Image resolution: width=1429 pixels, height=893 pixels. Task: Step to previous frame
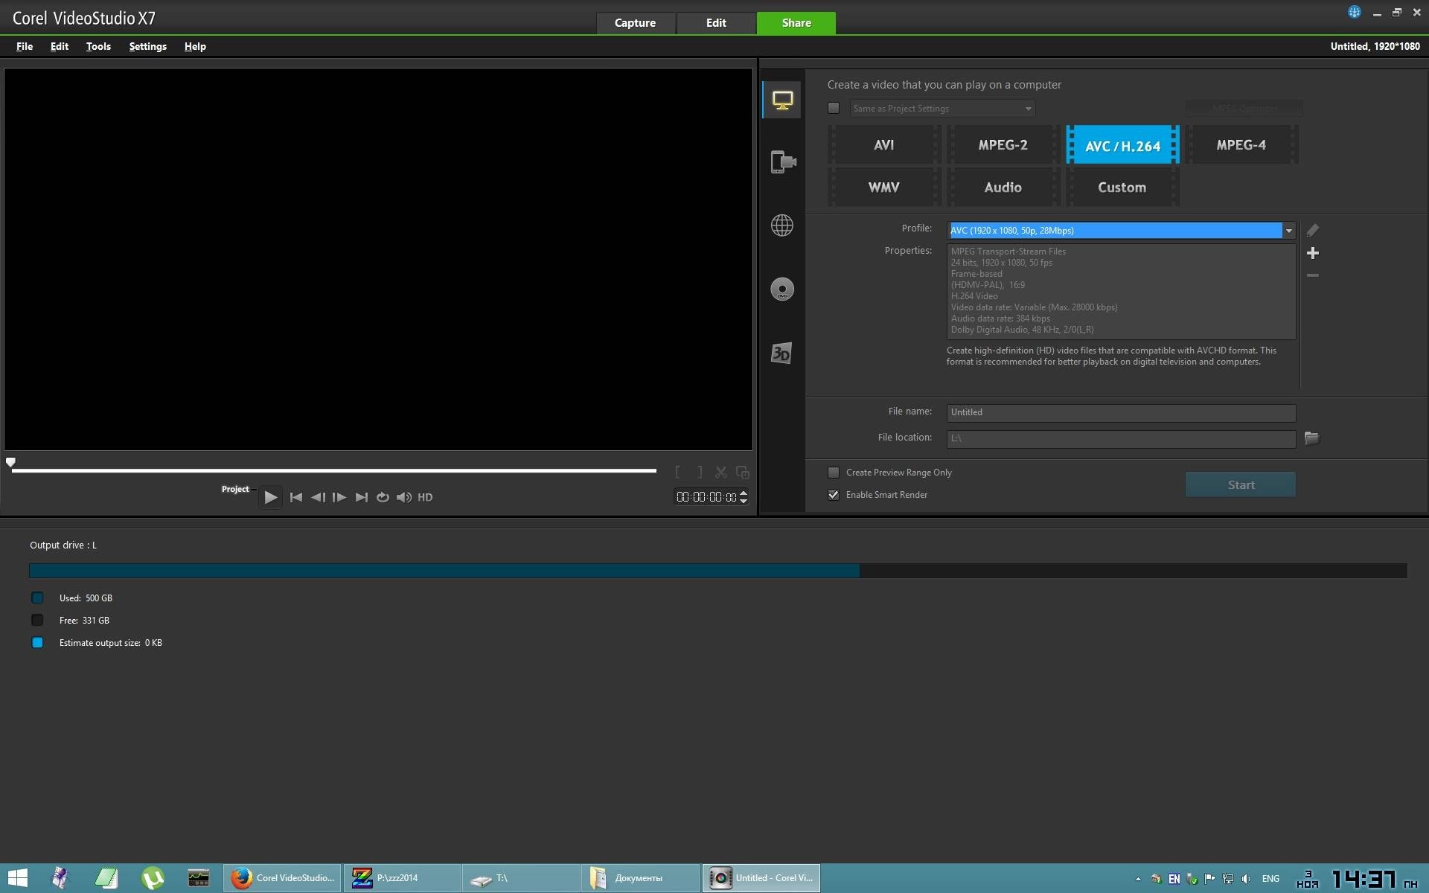(318, 497)
